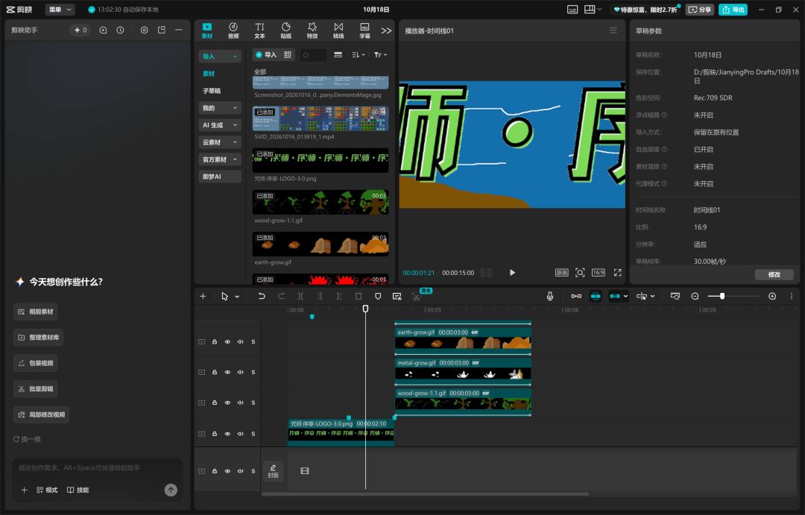The height and width of the screenshot is (515, 805).
Task: Open the player panel hamburger menu
Action: 613,31
